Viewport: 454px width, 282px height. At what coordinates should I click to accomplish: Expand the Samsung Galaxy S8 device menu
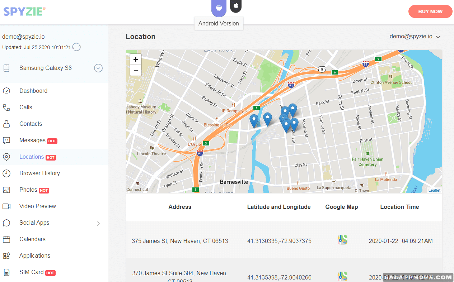[98, 68]
